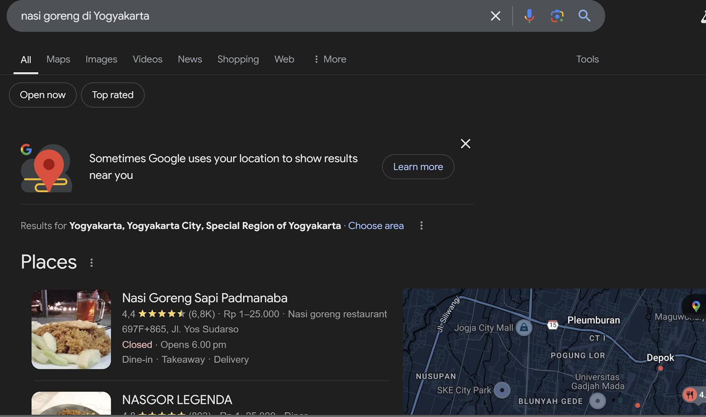Open Nasi Goreng Sapi Padmanaba listing
706x417 pixels.
click(205, 298)
